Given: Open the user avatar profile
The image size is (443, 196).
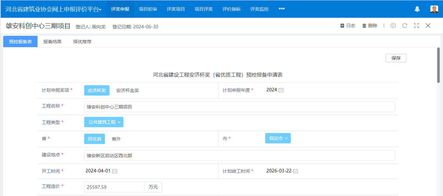Looking at the screenshot, I should [x=434, y=9].
